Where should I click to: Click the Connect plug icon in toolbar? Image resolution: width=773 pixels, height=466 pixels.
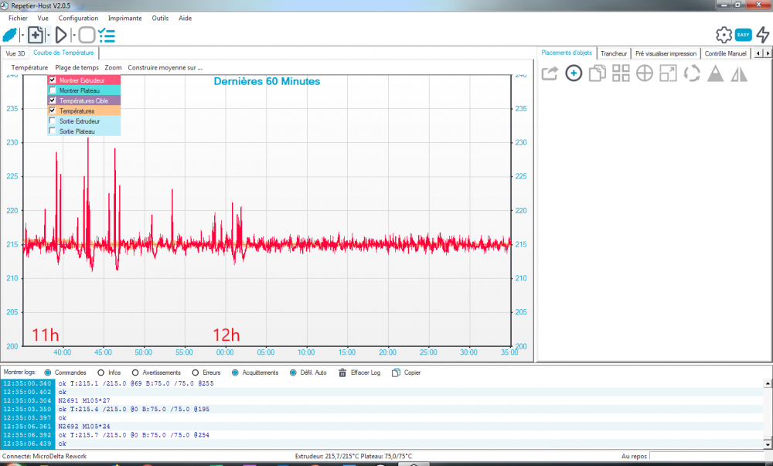10,36
